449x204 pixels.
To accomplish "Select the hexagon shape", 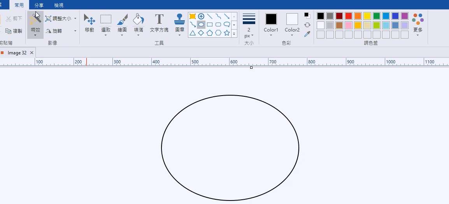I will click(x=218, y=33).
